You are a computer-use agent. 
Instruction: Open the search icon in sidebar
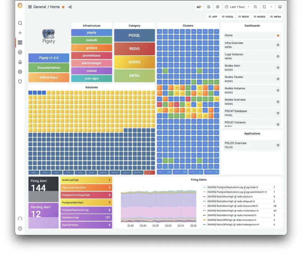(20, 23)
